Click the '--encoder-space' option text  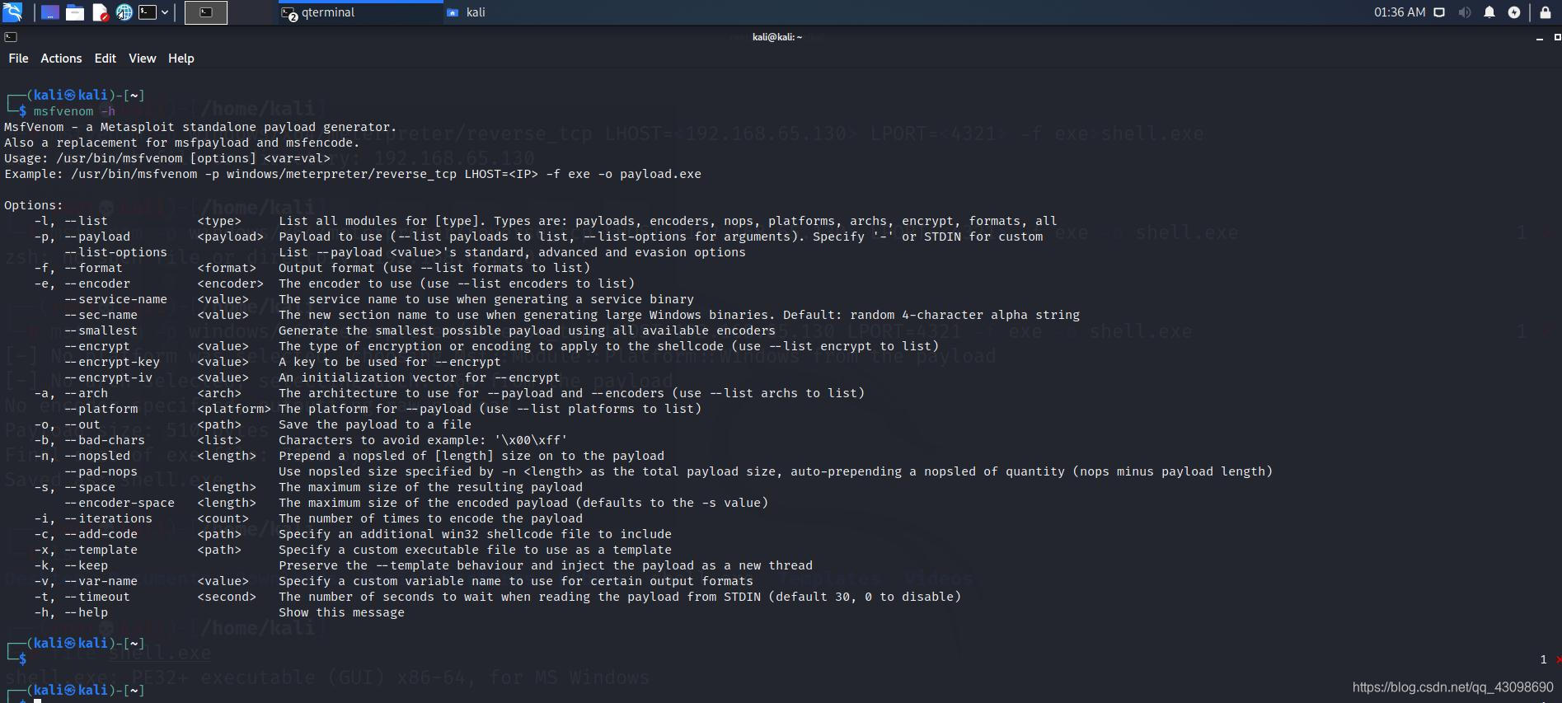click(x=120, y=503)
